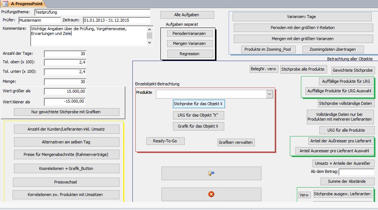Open Varianzen: Tage

(301, 17)
